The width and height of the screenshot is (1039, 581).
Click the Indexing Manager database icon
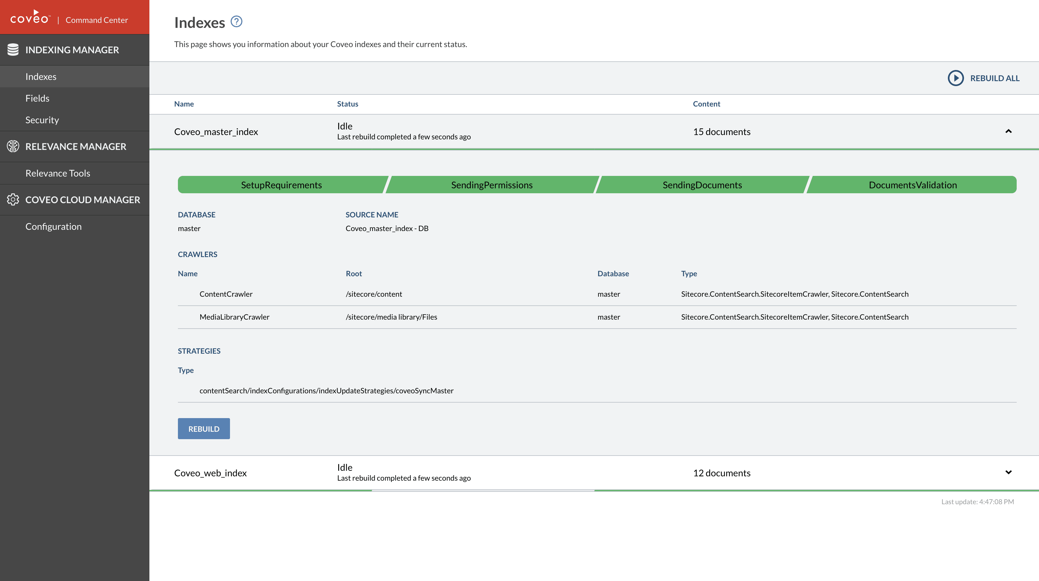click(13, 50)
